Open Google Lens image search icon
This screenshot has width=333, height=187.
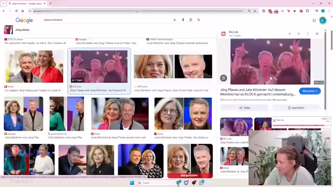191,20
